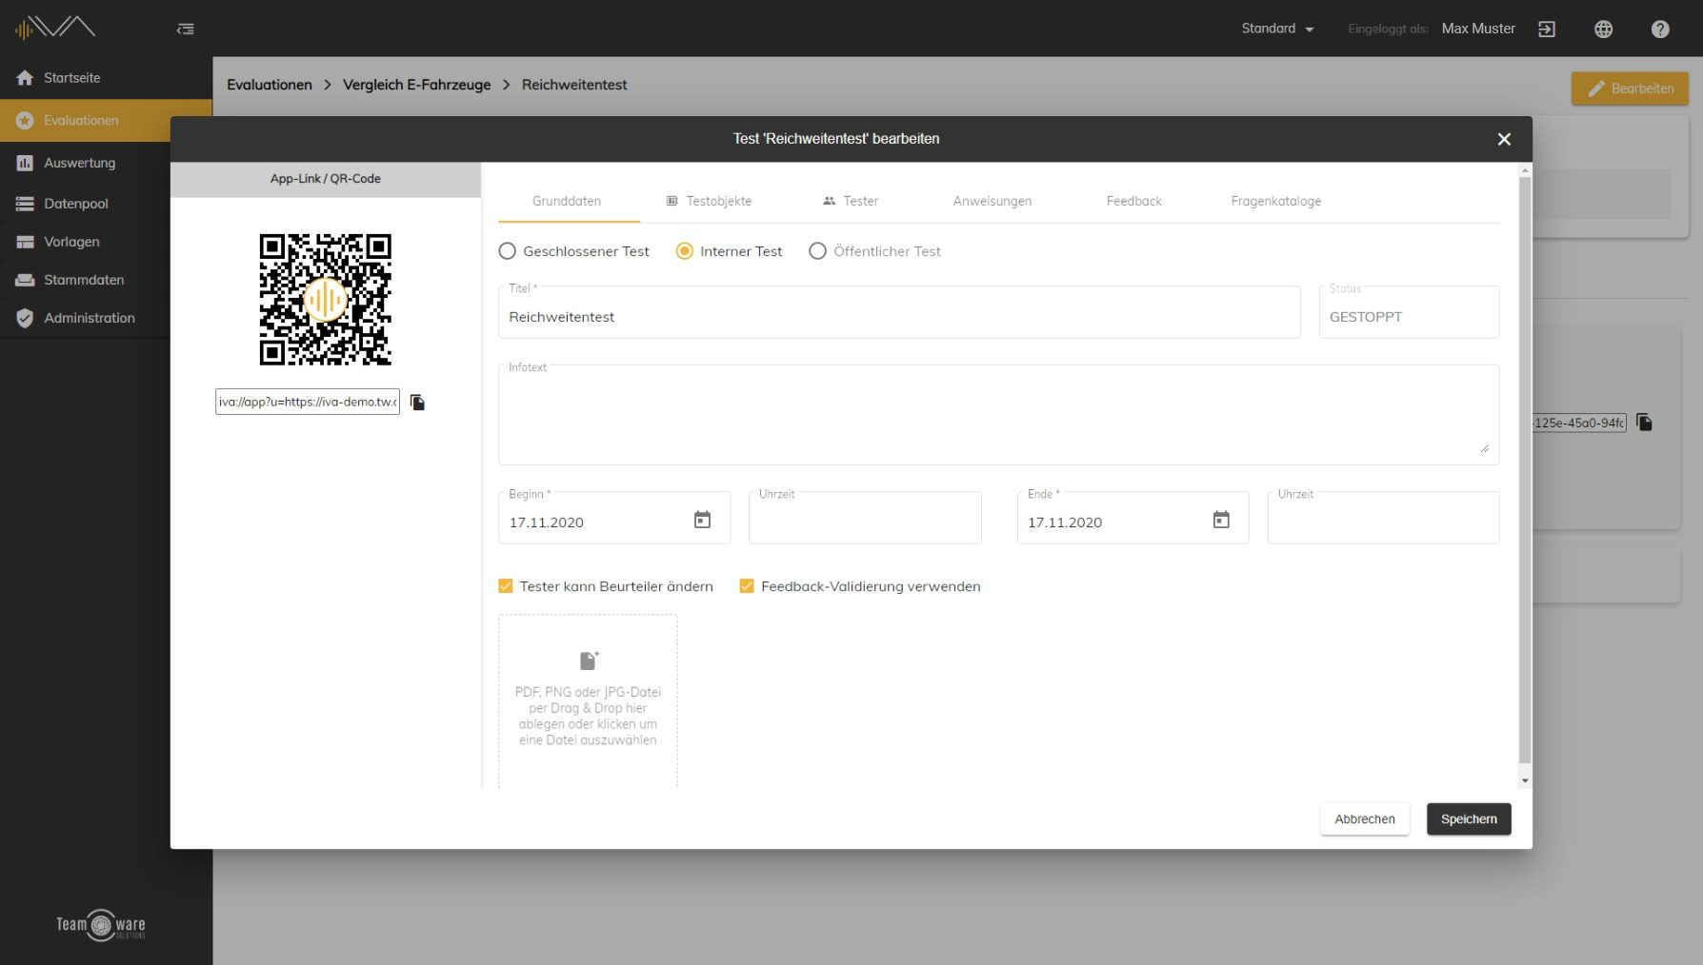Switch to the Grunddaten tab

[567, 201]
